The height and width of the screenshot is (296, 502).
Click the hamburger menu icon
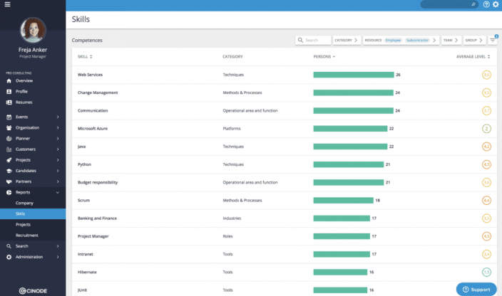(x=8, y=4)
